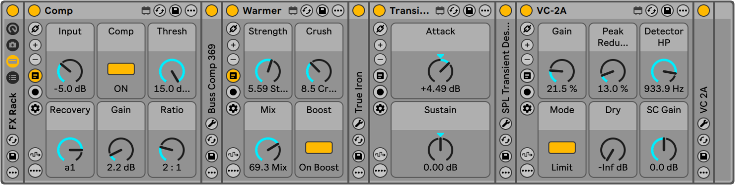This screenshot has width=735, height=185.
Task: Select the Warmer rack title
Action: pyautogui.click(x=262, y=10)
